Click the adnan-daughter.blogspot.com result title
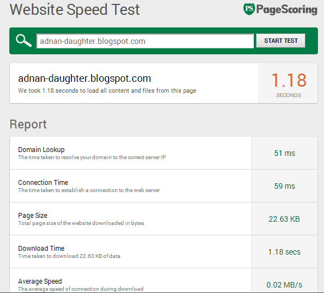The image size is (324, 293). point(84,78)
